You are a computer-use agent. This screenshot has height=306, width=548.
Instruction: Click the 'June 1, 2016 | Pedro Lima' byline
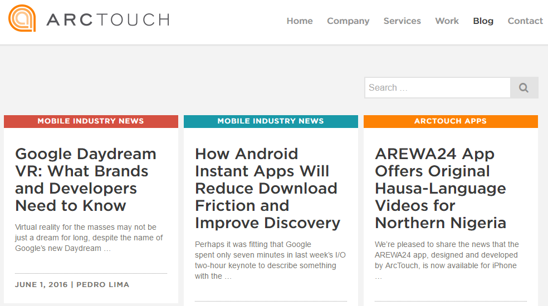pos(72,285)
